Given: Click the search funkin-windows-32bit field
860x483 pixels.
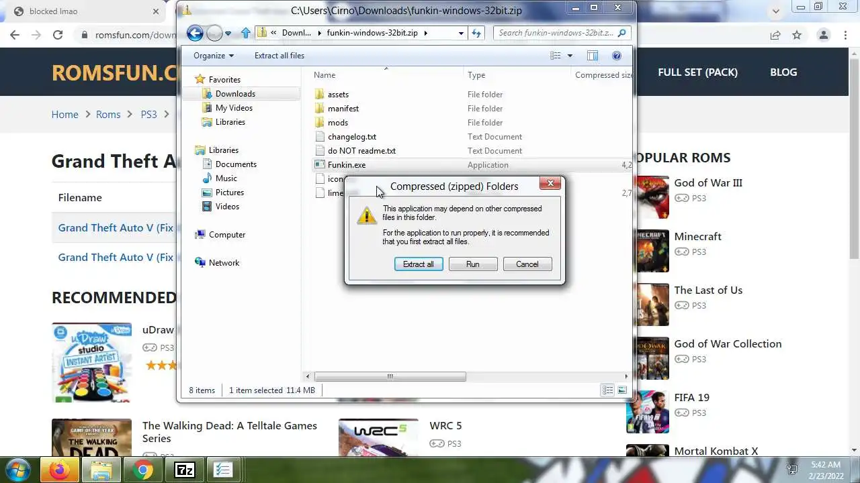Looking at the screenshot, I should point(563,33).
